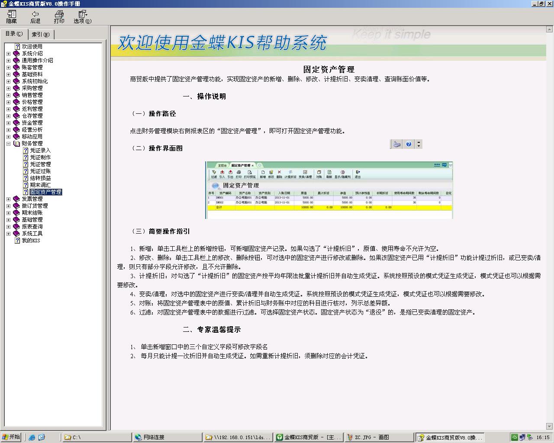Click the book icon beside 发票管理

pyautogui.click(x=16, y=199)
